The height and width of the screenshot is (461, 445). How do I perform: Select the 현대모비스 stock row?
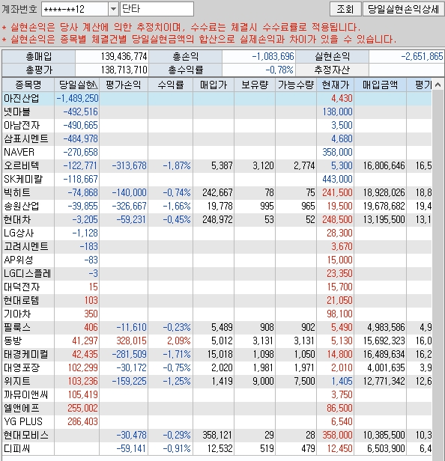pyautogui.click(x=217, y=435)
